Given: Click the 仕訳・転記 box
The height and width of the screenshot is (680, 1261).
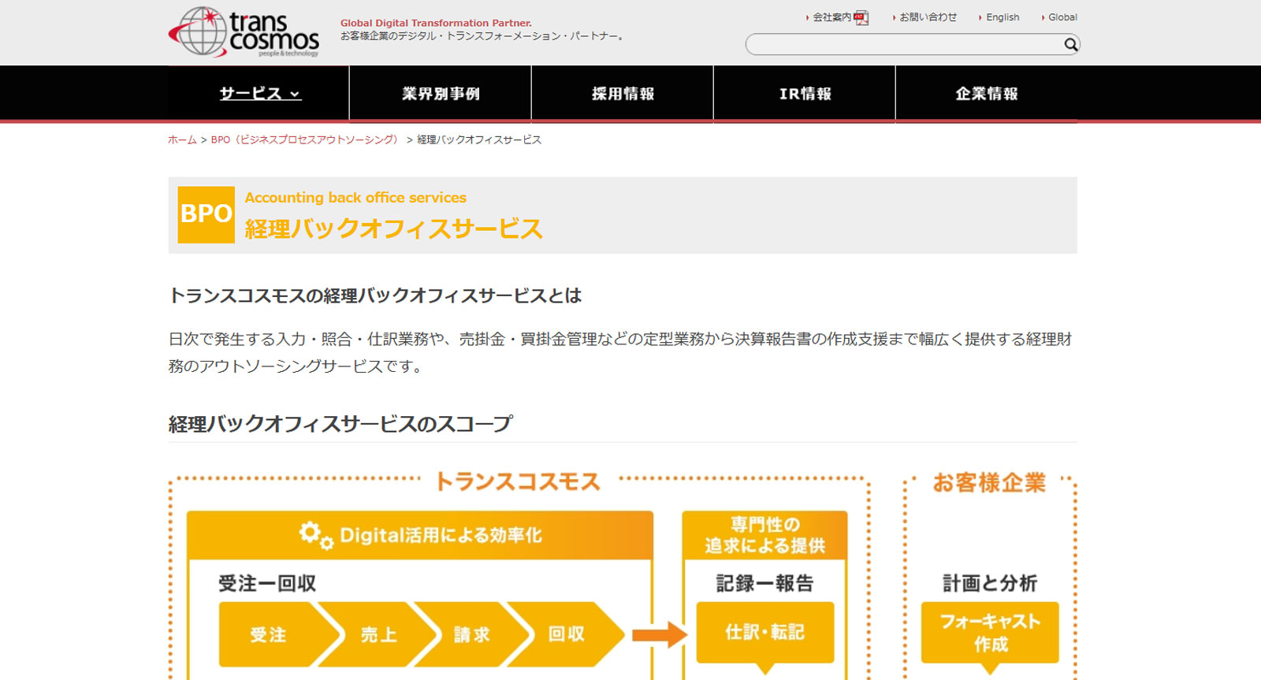Looking at the screenshot, I should click(x=764, y=633).
